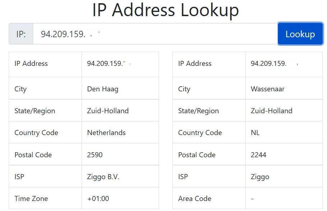Viewport: 327px width, 211px height.
Task: Click Zuid-Holland in the Wassenaar table
Action: (x=271, y=111)
